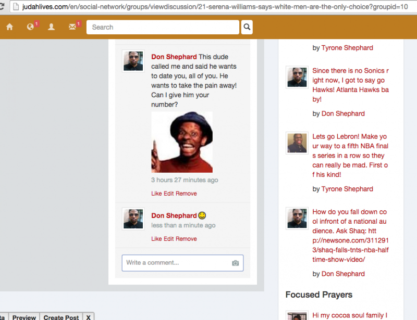
Task: Click Don Shephard avatar beside smiley comment
Action: pos(133,219)
